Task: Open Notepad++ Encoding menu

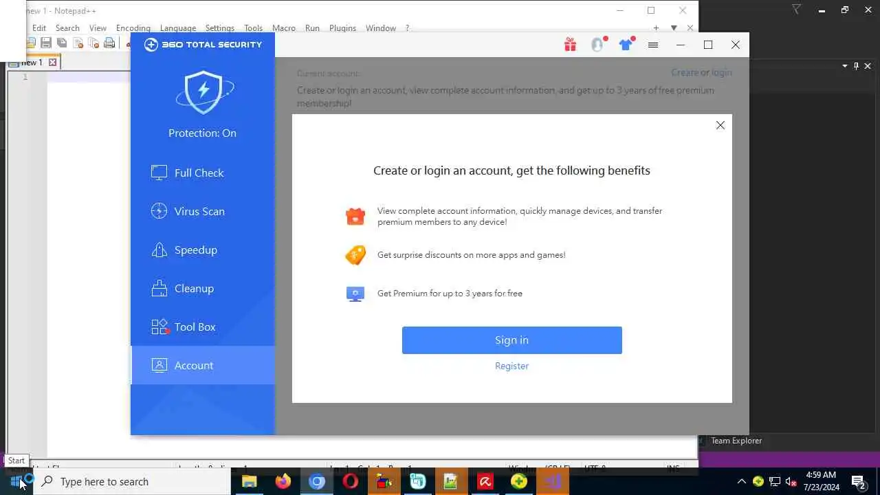Action: coord(133,28)
